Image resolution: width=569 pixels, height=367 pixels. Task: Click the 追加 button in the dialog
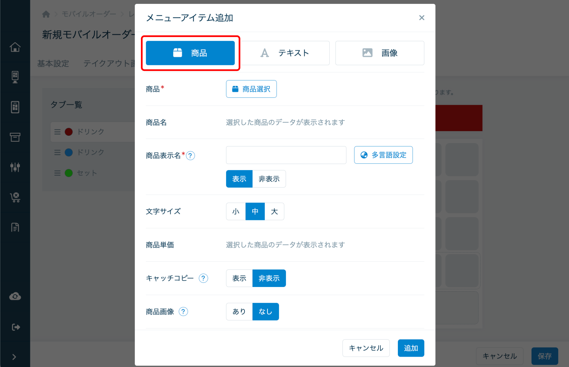(411, 348)
